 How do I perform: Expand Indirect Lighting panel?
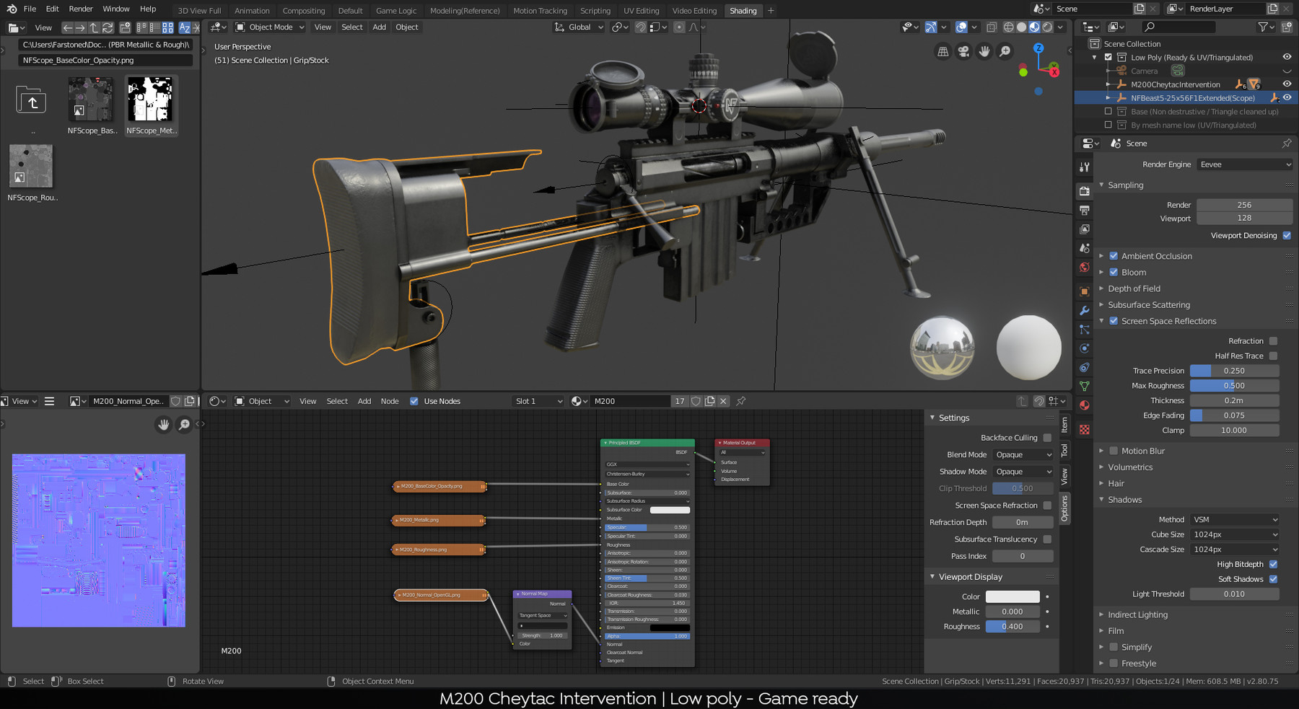(x=1137, y=615)
